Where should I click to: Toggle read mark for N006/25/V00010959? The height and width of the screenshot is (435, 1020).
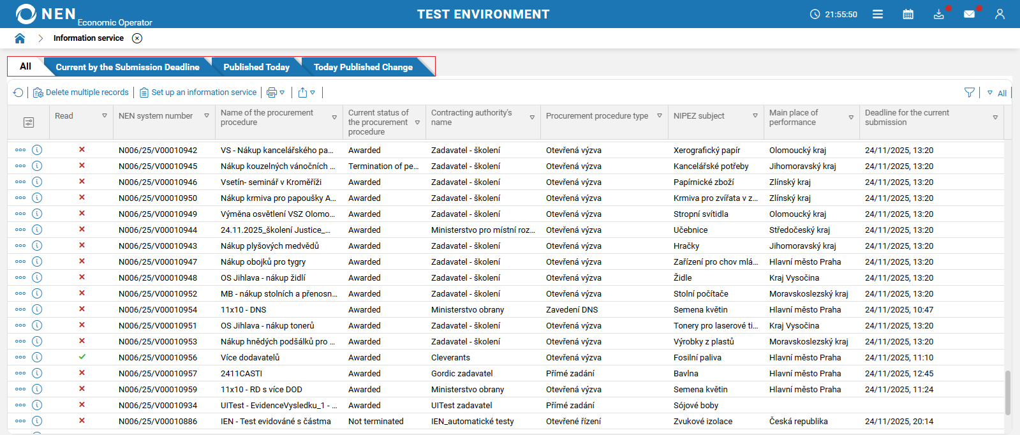[82, 388]
